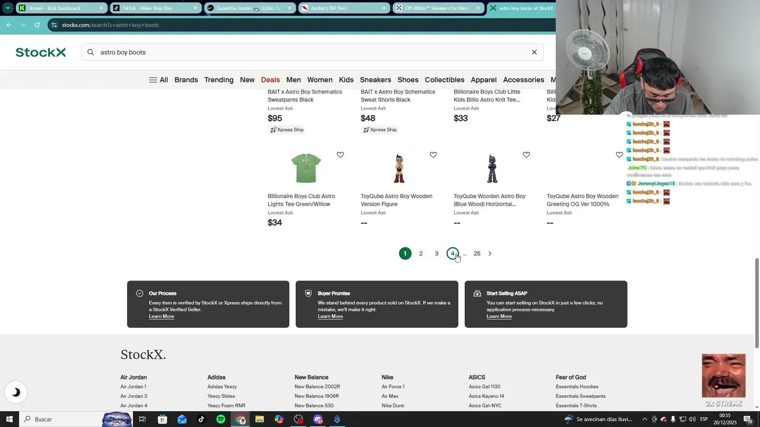The image size is (760, 427).
Task: Open the All hamburger menu
Action: [x=159, y=79]
